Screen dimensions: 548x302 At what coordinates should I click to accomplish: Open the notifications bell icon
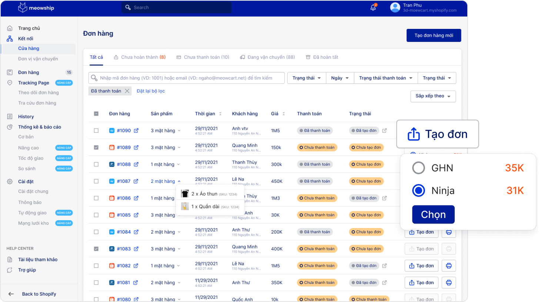[x=373, y=7]
